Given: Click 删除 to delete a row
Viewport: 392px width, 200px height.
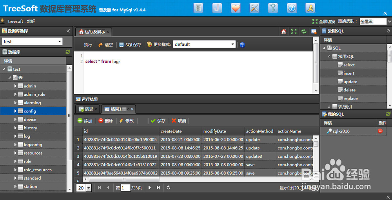Looking at the screenshot, I should (x=106, y=121).
